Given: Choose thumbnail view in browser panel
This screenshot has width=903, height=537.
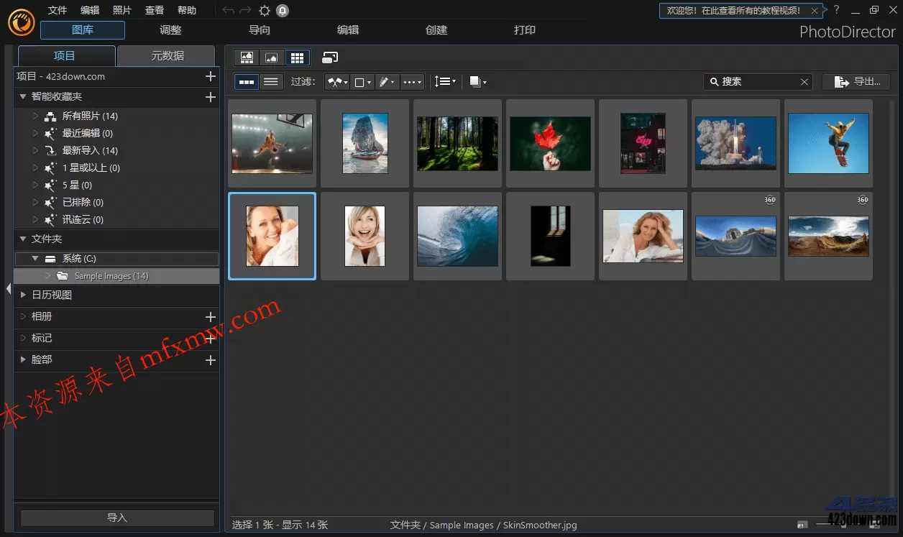Looking at the screenshot, I should 247,82.
